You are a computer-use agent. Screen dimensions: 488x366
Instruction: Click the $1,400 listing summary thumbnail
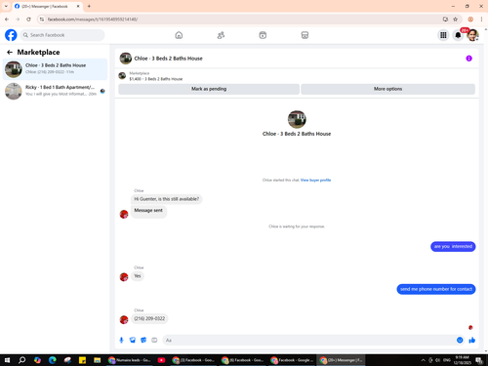click(x=122, y=76)
